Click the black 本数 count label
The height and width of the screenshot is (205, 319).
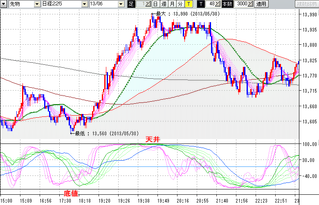tap(227, 4)
